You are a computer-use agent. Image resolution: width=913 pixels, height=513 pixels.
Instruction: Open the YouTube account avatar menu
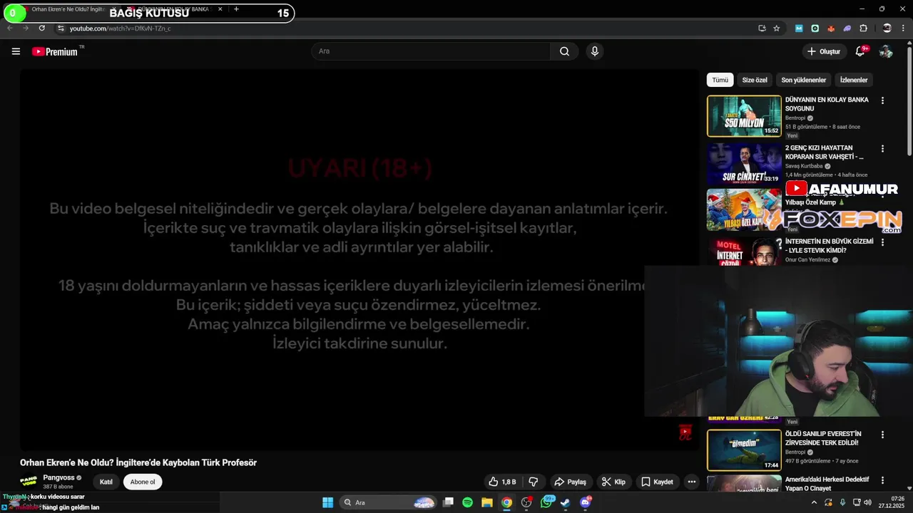tap(886, 51)
